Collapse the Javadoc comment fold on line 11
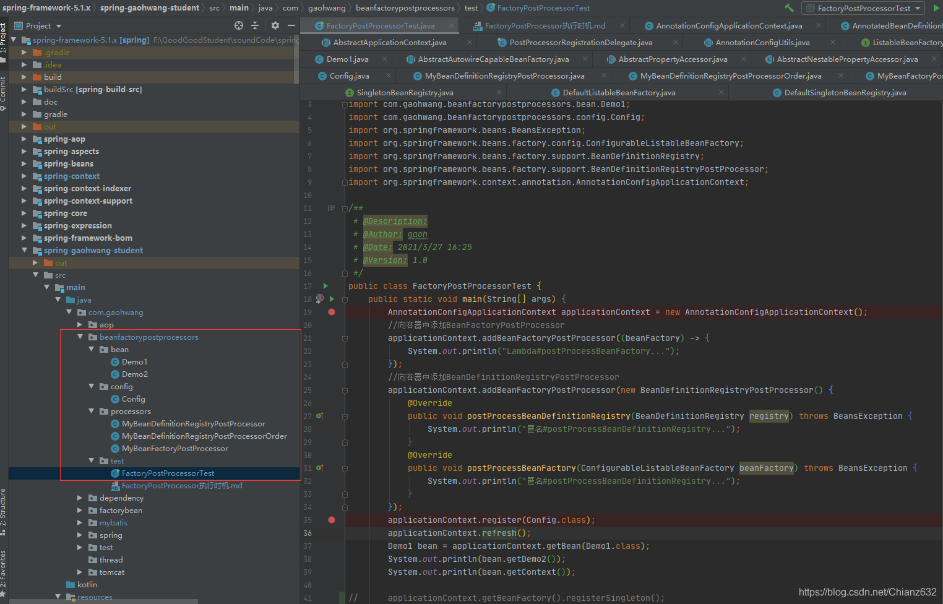943x604 pixels. click(345, 209)
